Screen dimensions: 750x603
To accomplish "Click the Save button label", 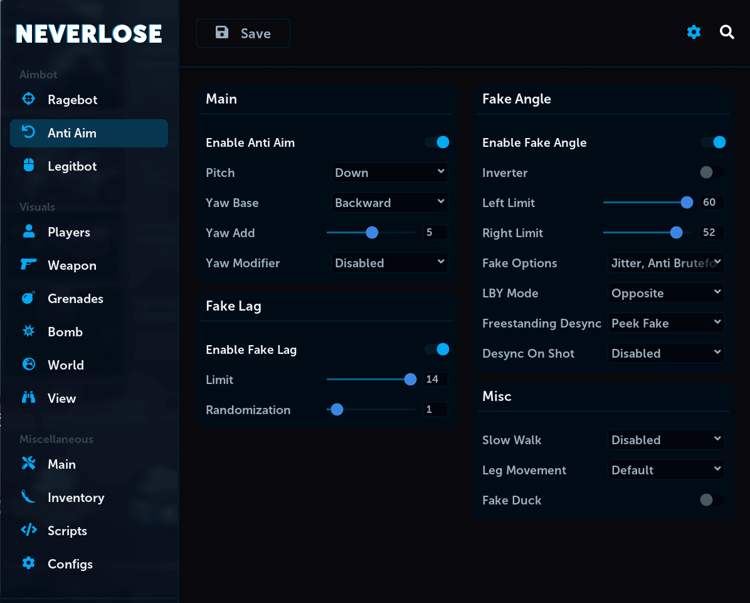I will point(255,33).
